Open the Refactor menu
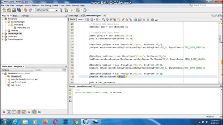 [36, 6]
